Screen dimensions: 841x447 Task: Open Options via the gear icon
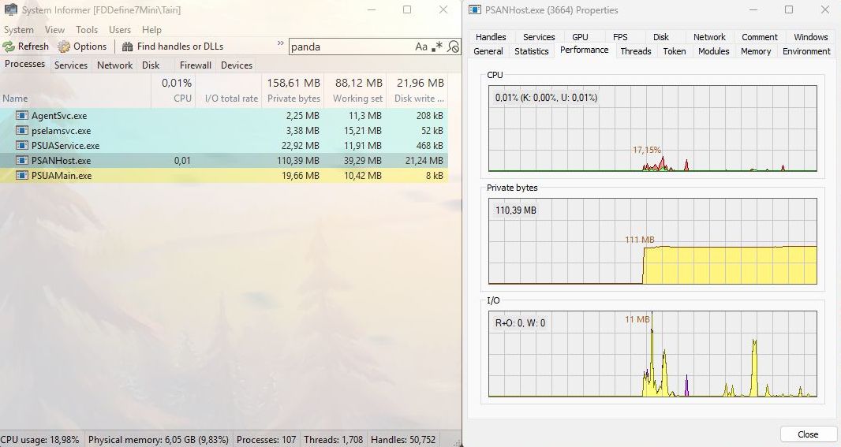click(x=64, y=47)
